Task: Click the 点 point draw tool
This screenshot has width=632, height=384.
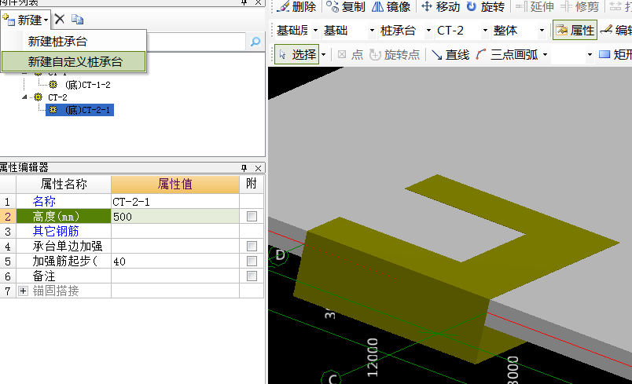Action: pos(351,54)
